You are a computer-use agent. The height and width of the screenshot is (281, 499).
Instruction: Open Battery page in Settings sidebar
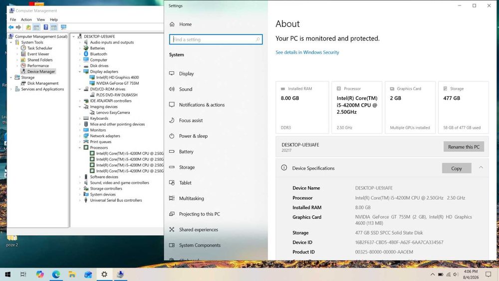tap(186, 151)
